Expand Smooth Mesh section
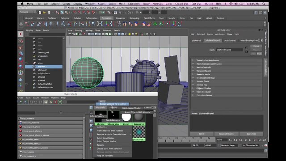This screenshot has width=286, height=161. pos(193,74)
